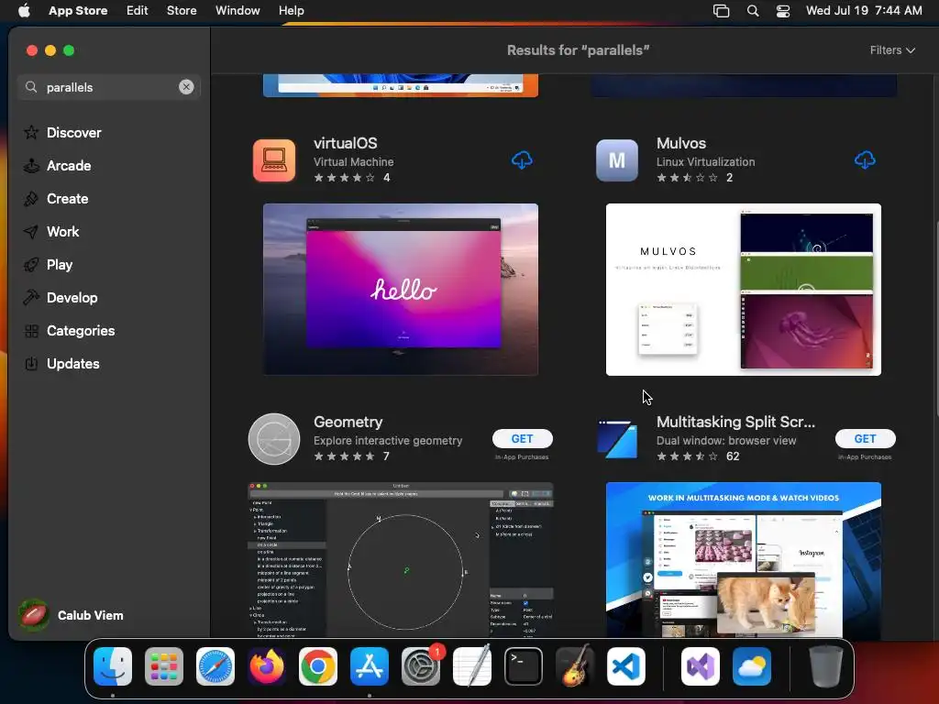View the Geometry circle screenshot
This screenshot has width=939, height=704.
click(401, 560)
